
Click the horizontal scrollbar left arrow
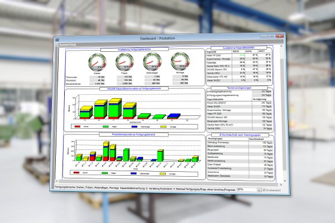(x=57, y=181)
